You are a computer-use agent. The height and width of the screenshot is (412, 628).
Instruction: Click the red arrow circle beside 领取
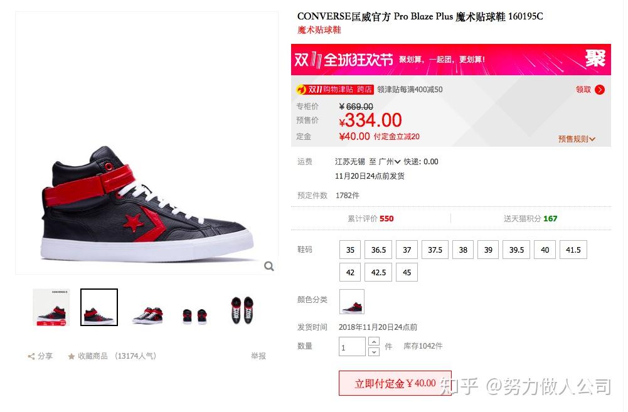point(600,90)
